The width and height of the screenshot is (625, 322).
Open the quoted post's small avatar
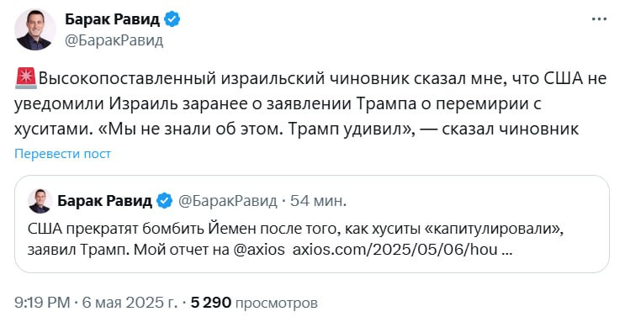point(40,201)
